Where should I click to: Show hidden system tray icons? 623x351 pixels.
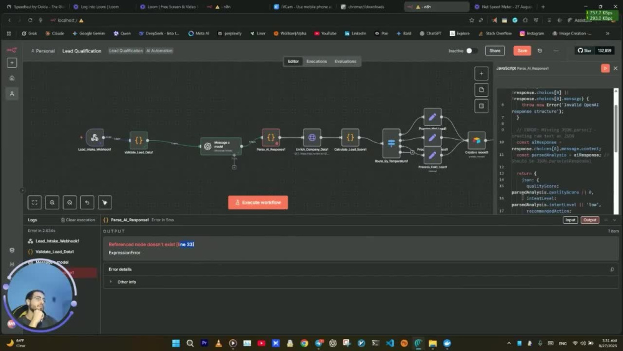[x=508, y=343]
